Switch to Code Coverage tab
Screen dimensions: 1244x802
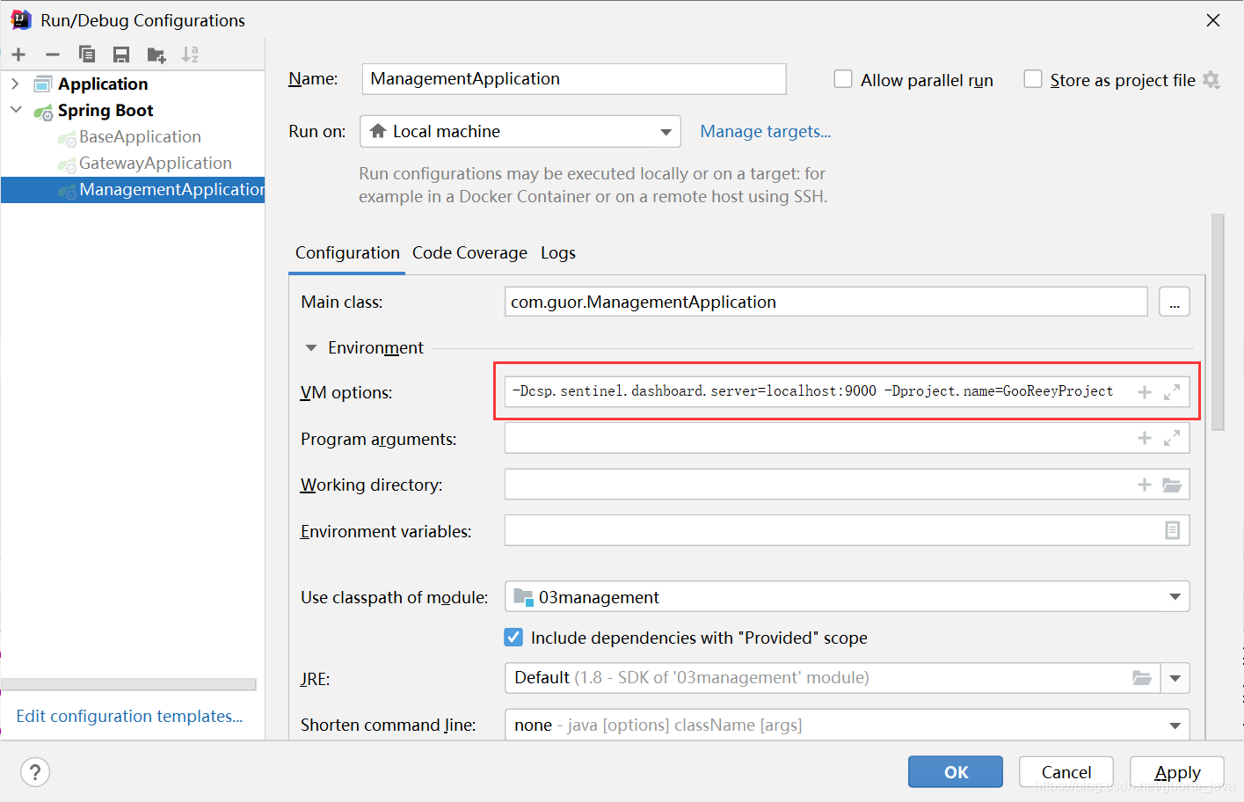pos(469,252)
